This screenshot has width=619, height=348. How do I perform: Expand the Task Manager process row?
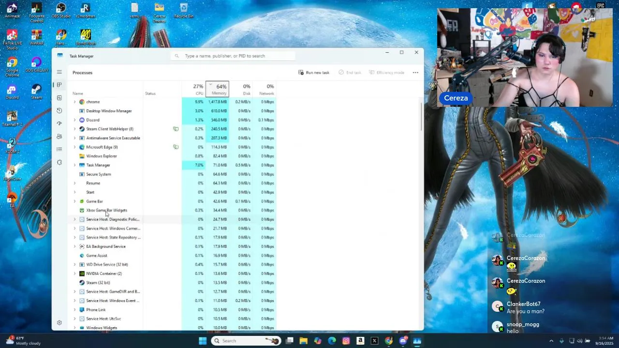(x=74, y=165)
